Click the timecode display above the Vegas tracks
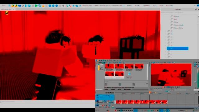 (x=110, y=93)
